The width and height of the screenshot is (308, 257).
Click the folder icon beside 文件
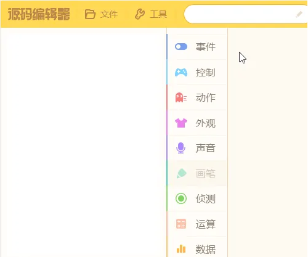(x=90, y=14)
